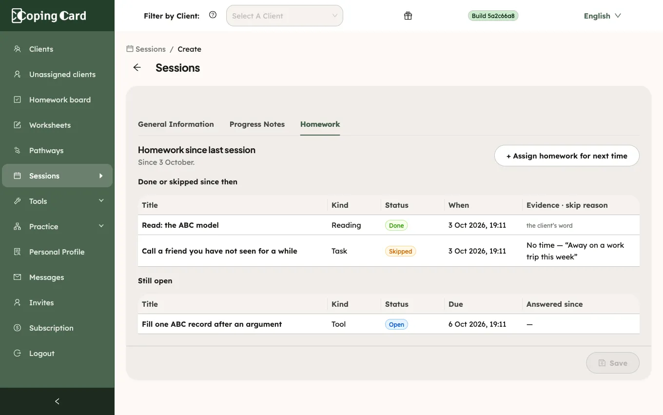
Task: Click the Tools wrench icon
Action: [x=18, y=201]
